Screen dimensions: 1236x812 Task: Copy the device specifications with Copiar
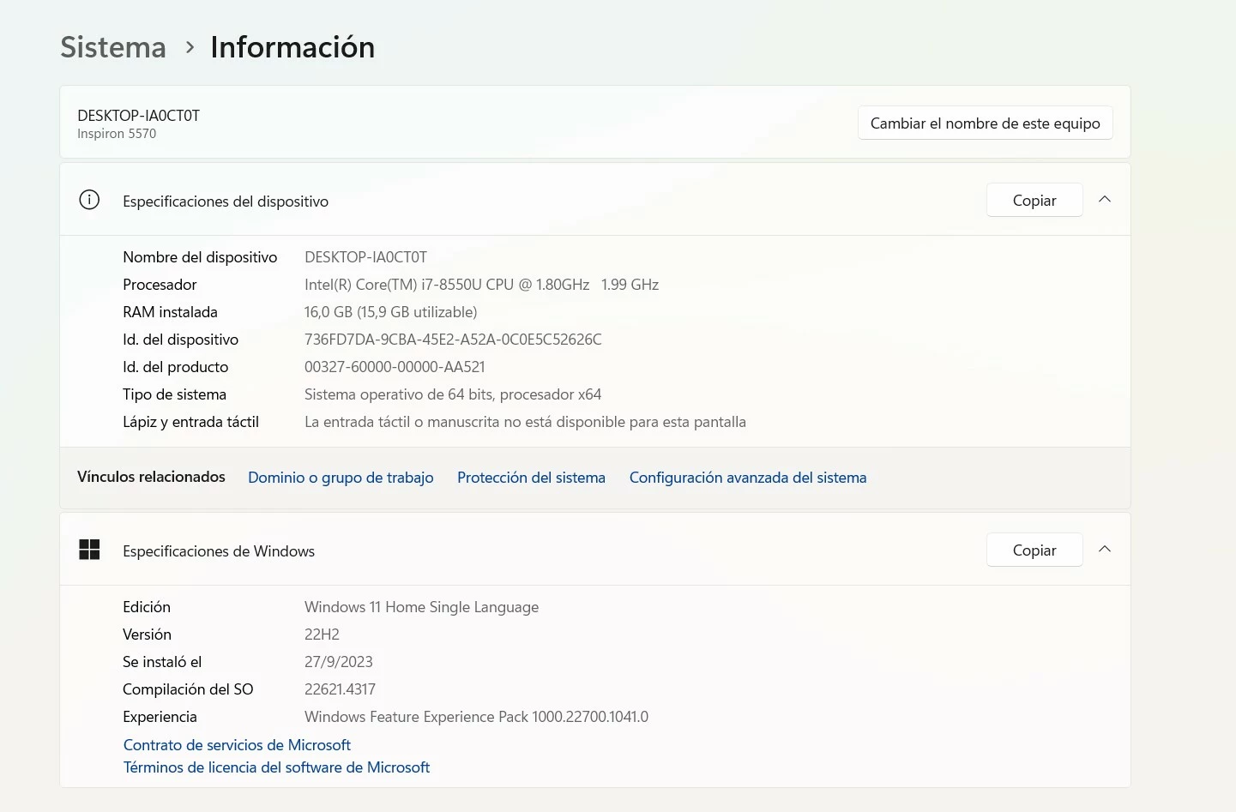click(x=1034, y=200)
